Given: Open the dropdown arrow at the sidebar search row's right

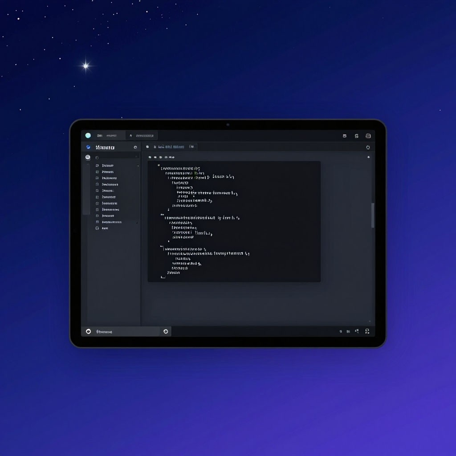Looking at the screenshot, I should [x=136, y=157].
